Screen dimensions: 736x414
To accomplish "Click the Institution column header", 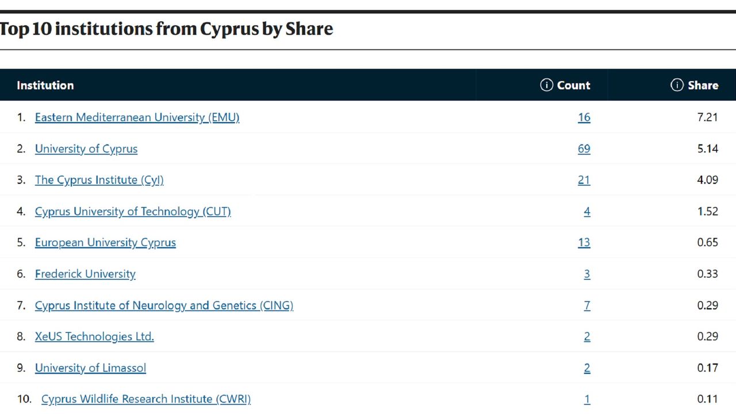I will tap(45, 85).
